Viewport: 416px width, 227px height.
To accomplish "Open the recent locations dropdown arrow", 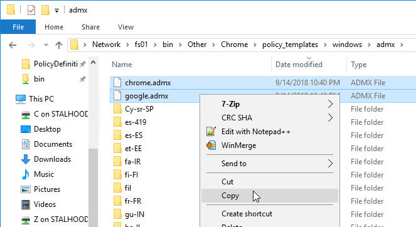I will [x=46, y=45].
